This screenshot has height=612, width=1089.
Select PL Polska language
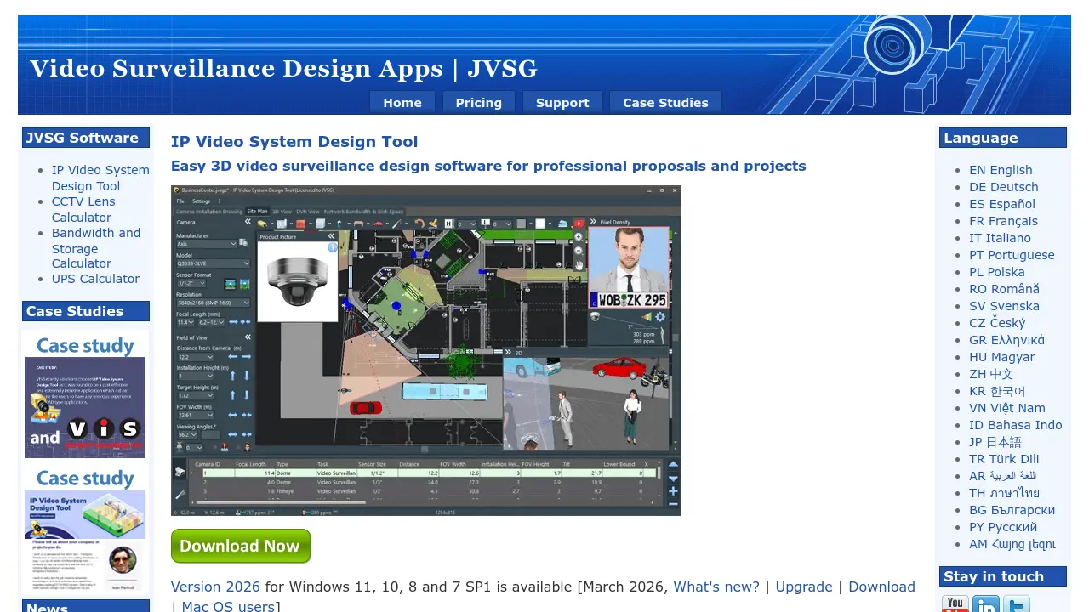(997, 272)
